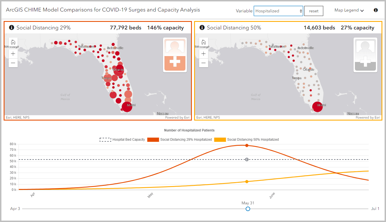
Task: Click the app information icon top right
Action: click(x=375, y=10)
